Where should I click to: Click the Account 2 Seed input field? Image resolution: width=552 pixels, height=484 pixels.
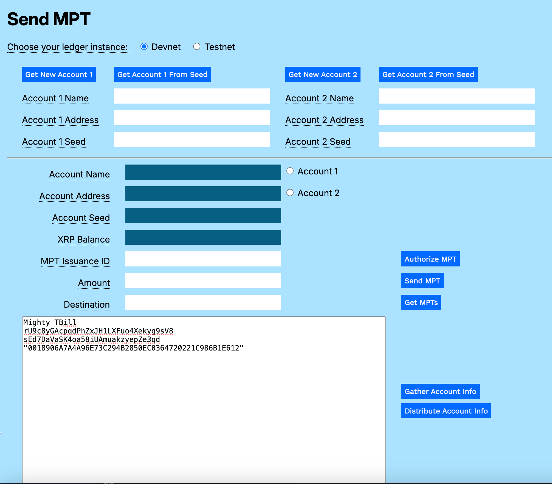click(x=457, y=139)
